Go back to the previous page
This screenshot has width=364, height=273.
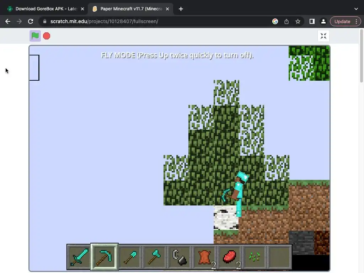pyautogui.click(x=8, y=21)
